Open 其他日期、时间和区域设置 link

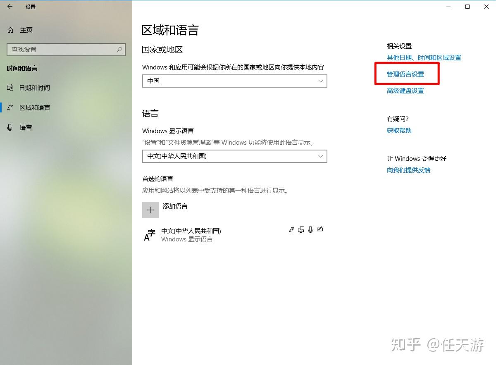pos(424,57)
